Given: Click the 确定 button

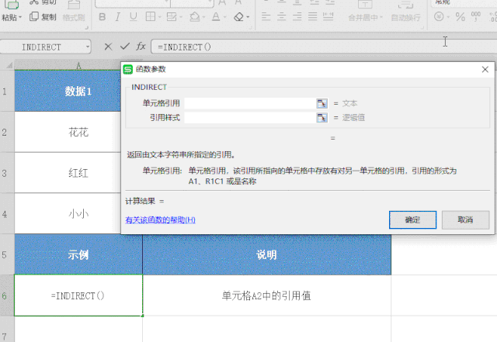Looking at the screenshot, I should pos(412,219).
